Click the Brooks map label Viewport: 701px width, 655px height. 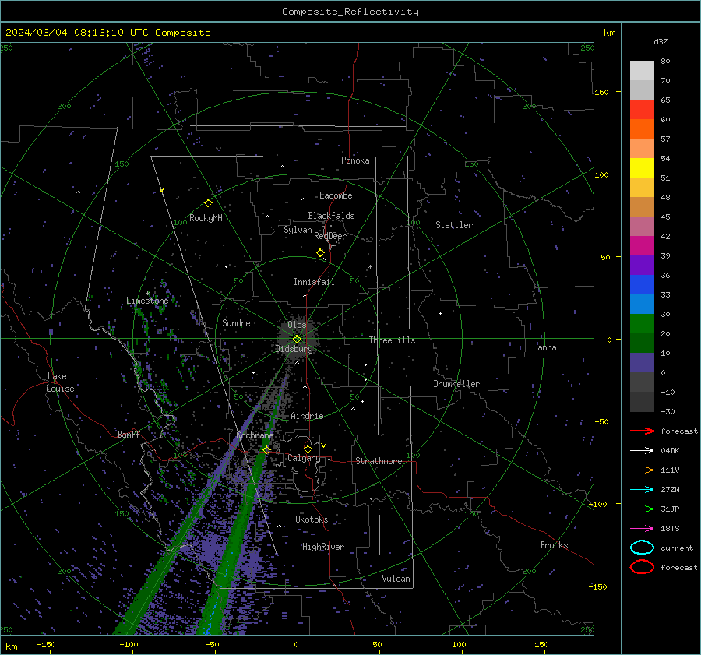pos(554,545)
